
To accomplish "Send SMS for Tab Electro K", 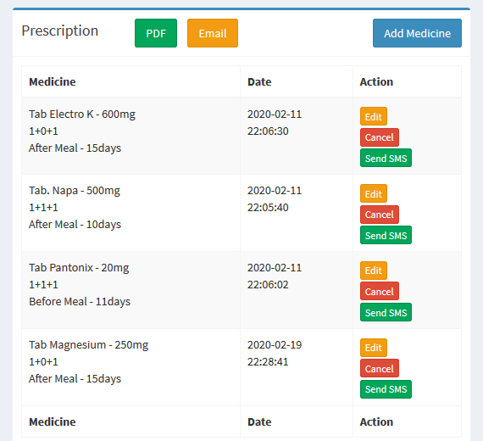I will pos(386,159).
